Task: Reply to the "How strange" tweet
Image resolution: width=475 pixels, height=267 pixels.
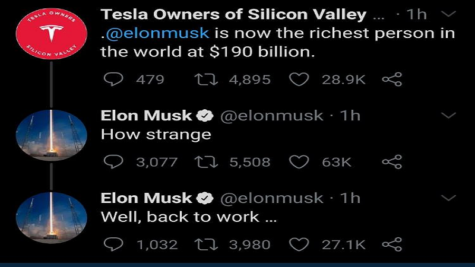Action: (112, 162)
